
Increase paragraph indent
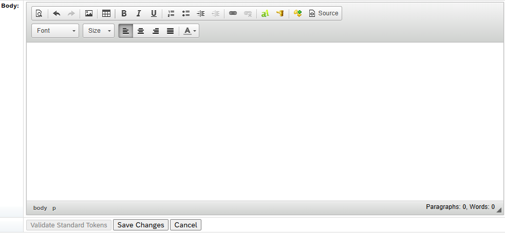tap(201, 13)
